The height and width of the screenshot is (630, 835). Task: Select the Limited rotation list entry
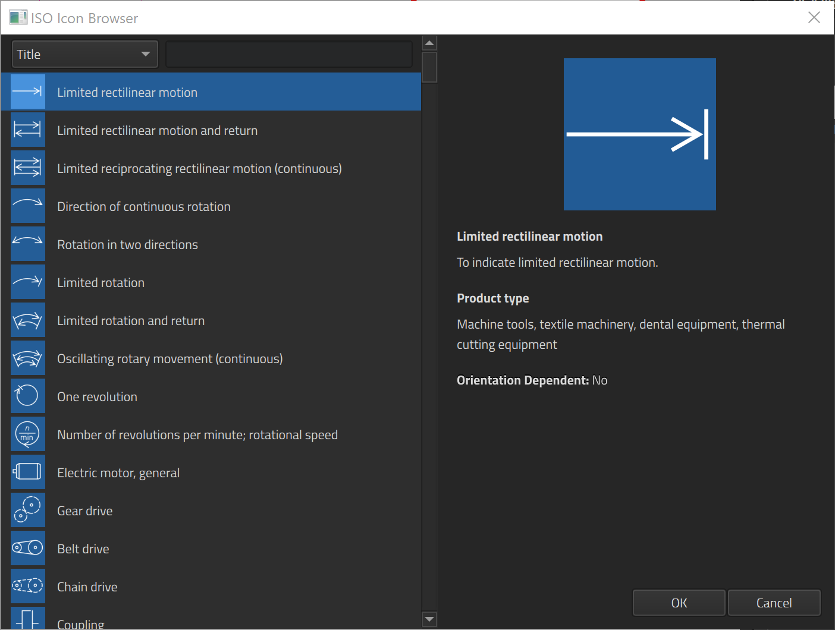(101, 283)
